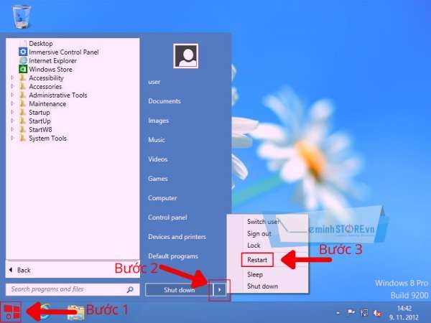Expand the StartW8 folder arrow

click(x=12, y=129)
